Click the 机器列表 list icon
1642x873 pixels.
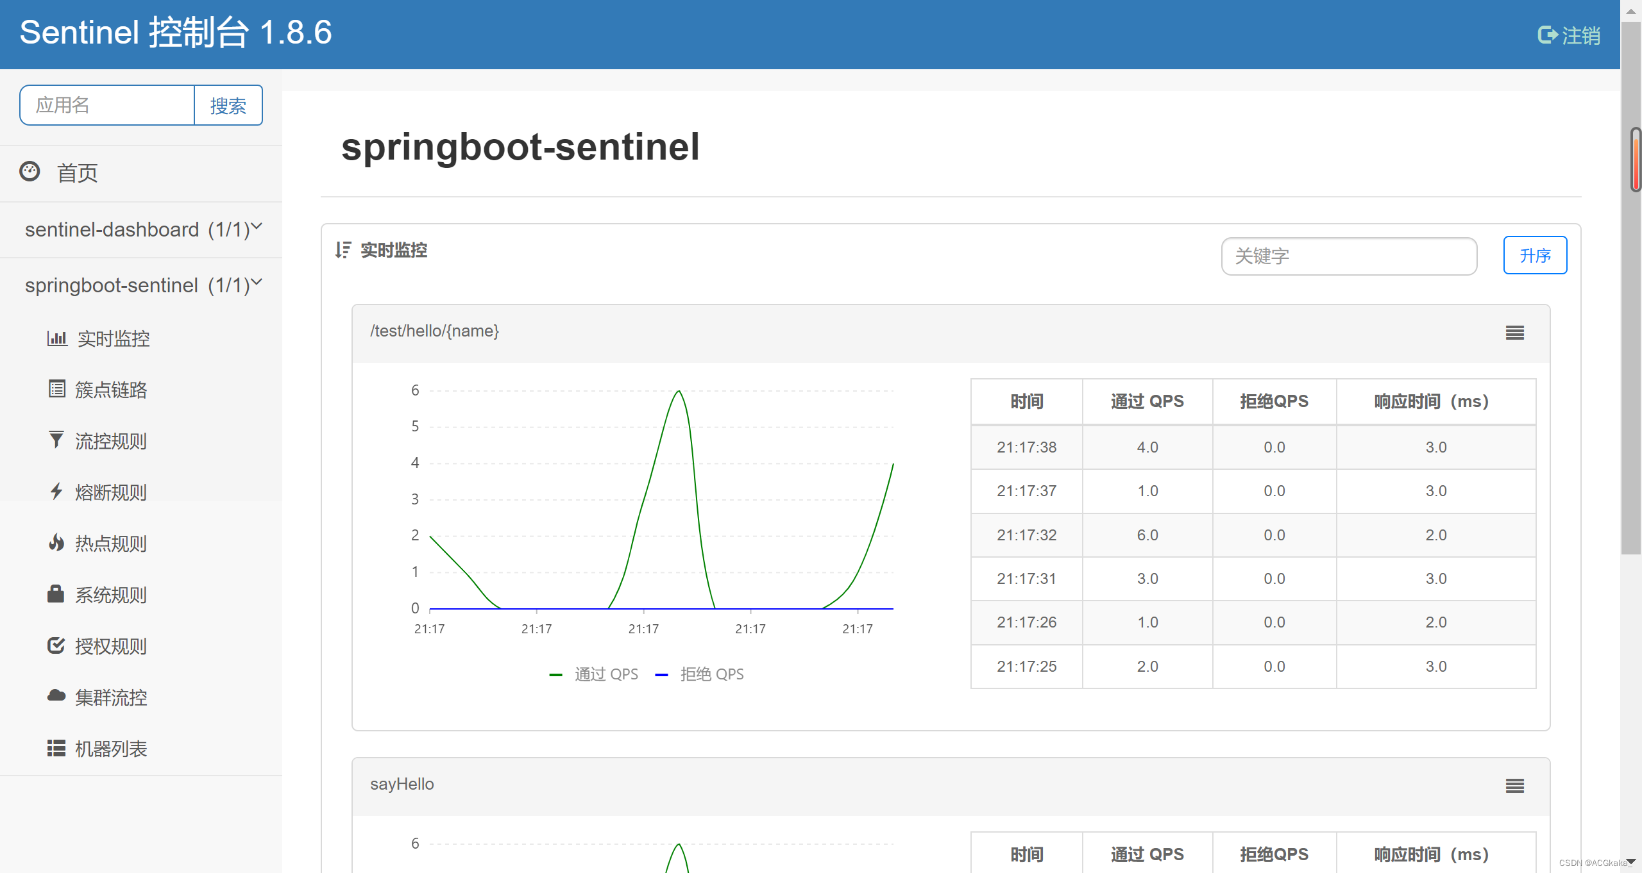tap(56, 749)
